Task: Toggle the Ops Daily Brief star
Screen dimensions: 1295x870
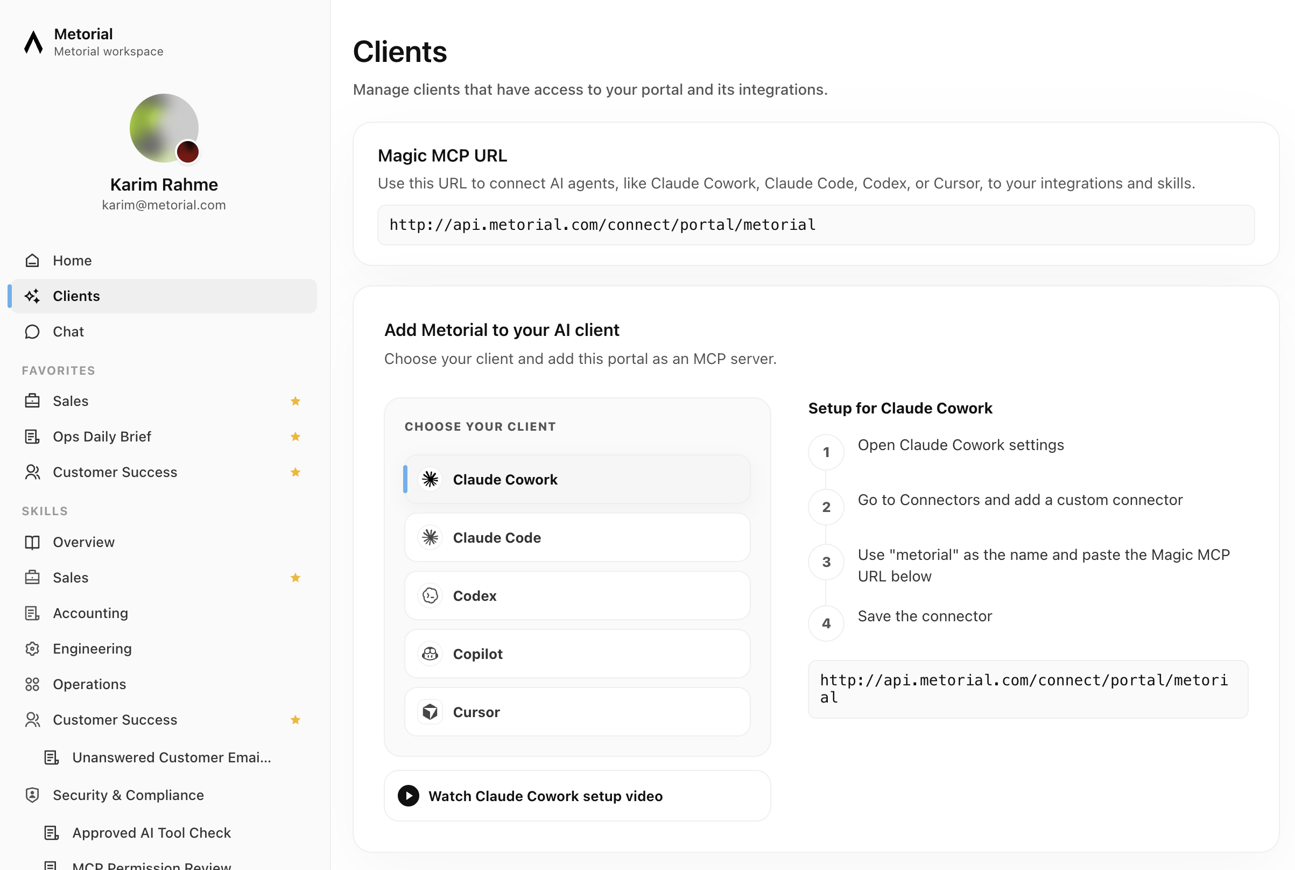Action: click(295, 436)
